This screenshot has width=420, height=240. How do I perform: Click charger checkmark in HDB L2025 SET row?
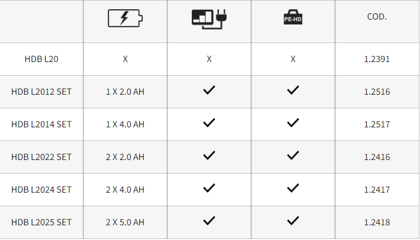tap(209, 221)
